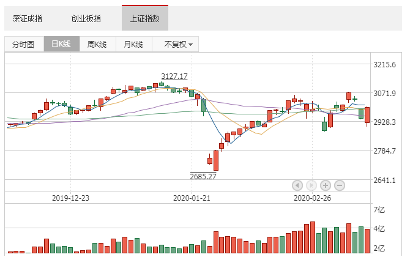Click the lowest candlestick near 2685.27
Image resolution: width=410 pixels, height=268 pixels.
(216, 160)
